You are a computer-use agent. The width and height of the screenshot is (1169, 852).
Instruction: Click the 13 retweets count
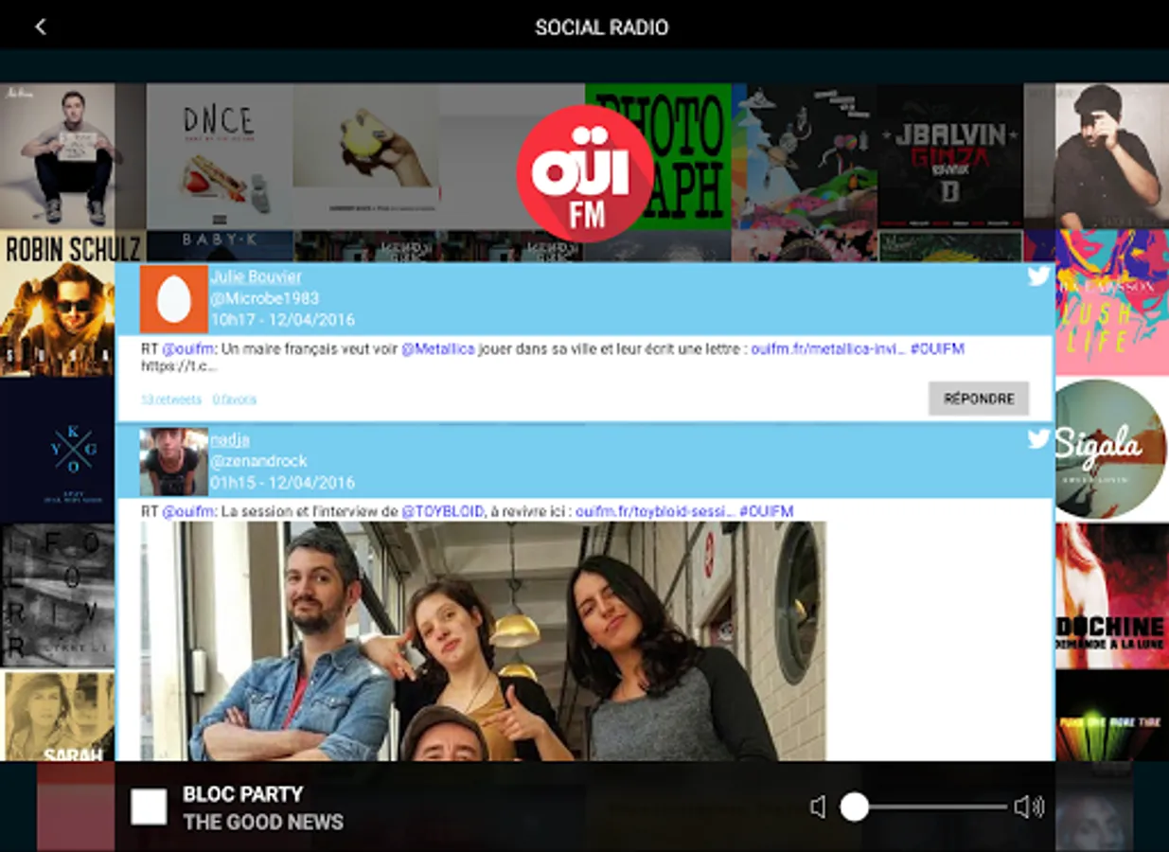coord(171,399)
